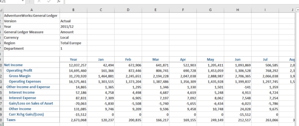Click the Feb column heading cell
299x126 pixels.
tap(128, 59)
